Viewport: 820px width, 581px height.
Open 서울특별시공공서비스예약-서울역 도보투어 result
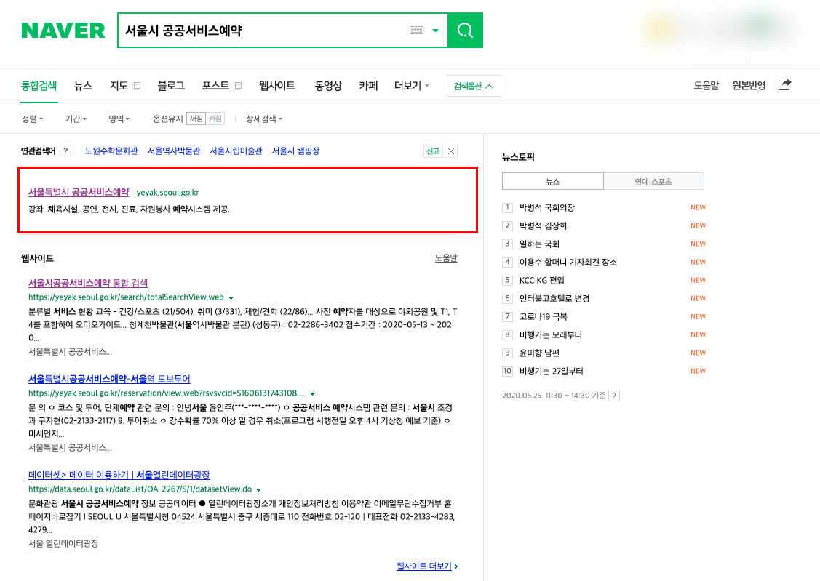click(109, 379)
